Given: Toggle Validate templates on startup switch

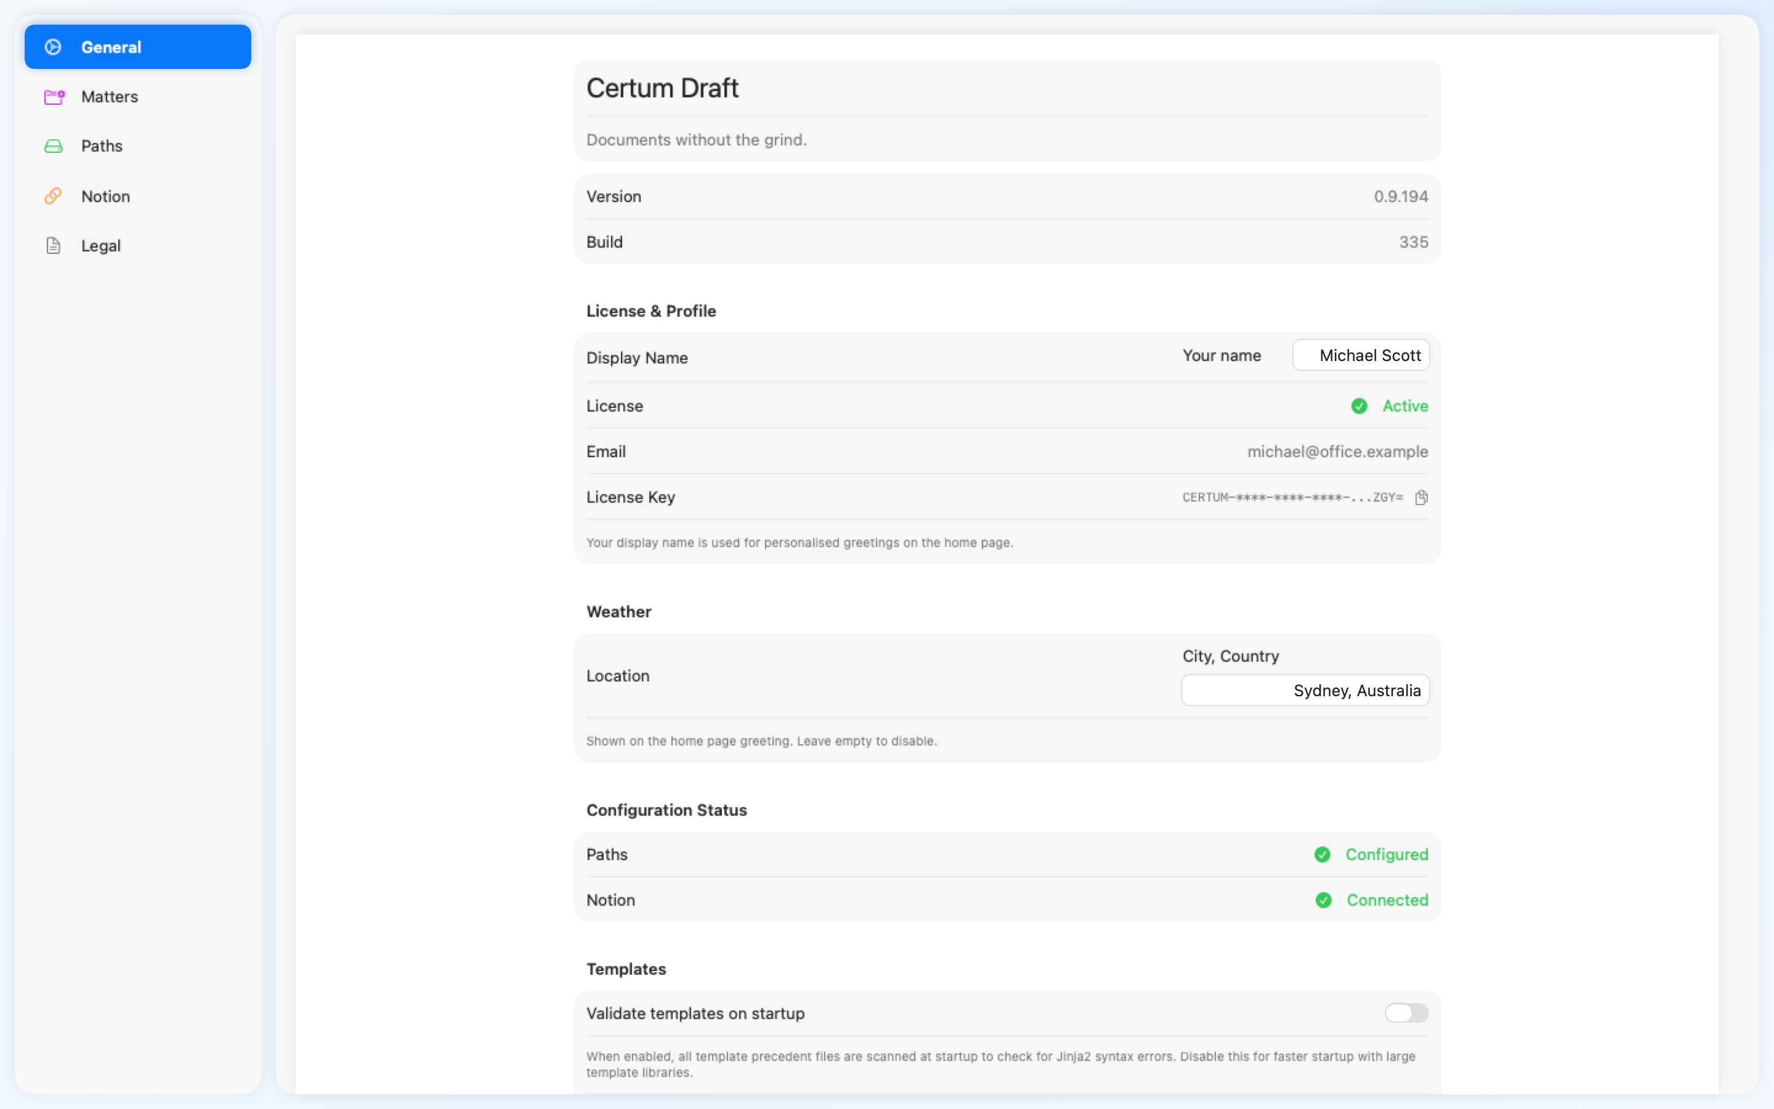Looking at the screenshot, I should click(x=1406, y=1013).
